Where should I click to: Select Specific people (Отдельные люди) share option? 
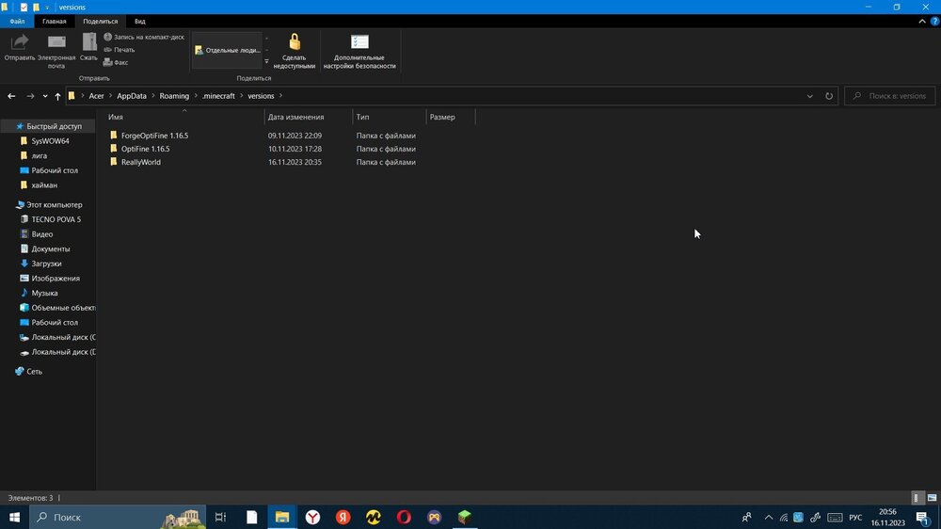(x=227, y=51)
